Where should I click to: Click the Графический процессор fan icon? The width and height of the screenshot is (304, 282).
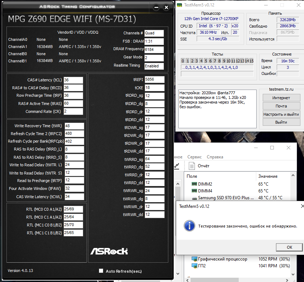(195, 259)
